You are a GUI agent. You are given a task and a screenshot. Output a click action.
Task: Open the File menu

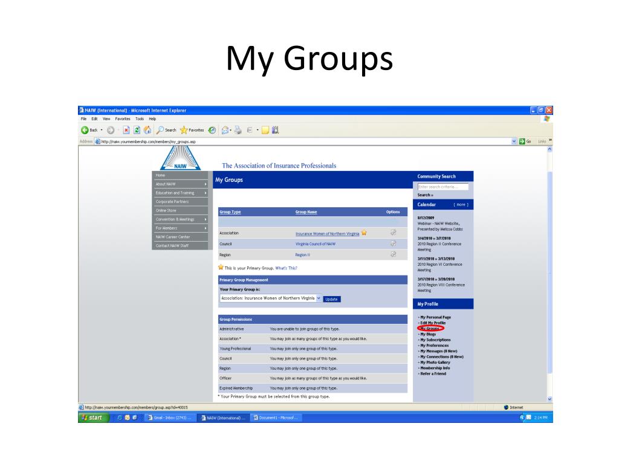[x=83, y=119]
